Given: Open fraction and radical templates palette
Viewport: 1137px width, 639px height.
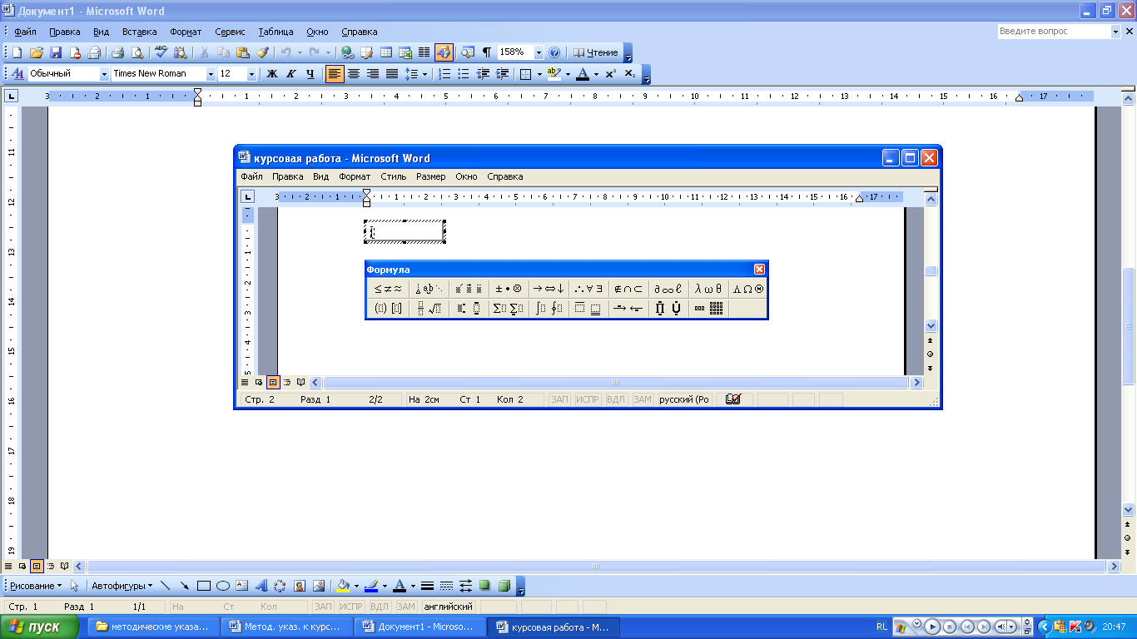Looking at the screenshot, I should tap(429, 309).
